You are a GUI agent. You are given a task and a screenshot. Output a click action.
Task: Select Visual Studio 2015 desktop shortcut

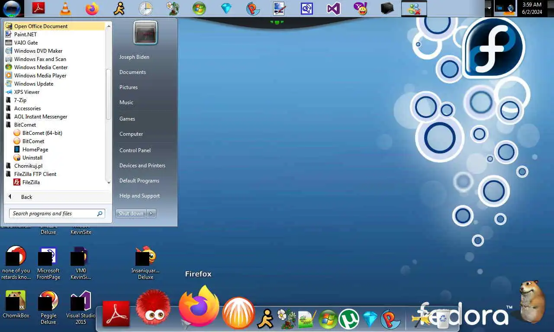(81, 307)
